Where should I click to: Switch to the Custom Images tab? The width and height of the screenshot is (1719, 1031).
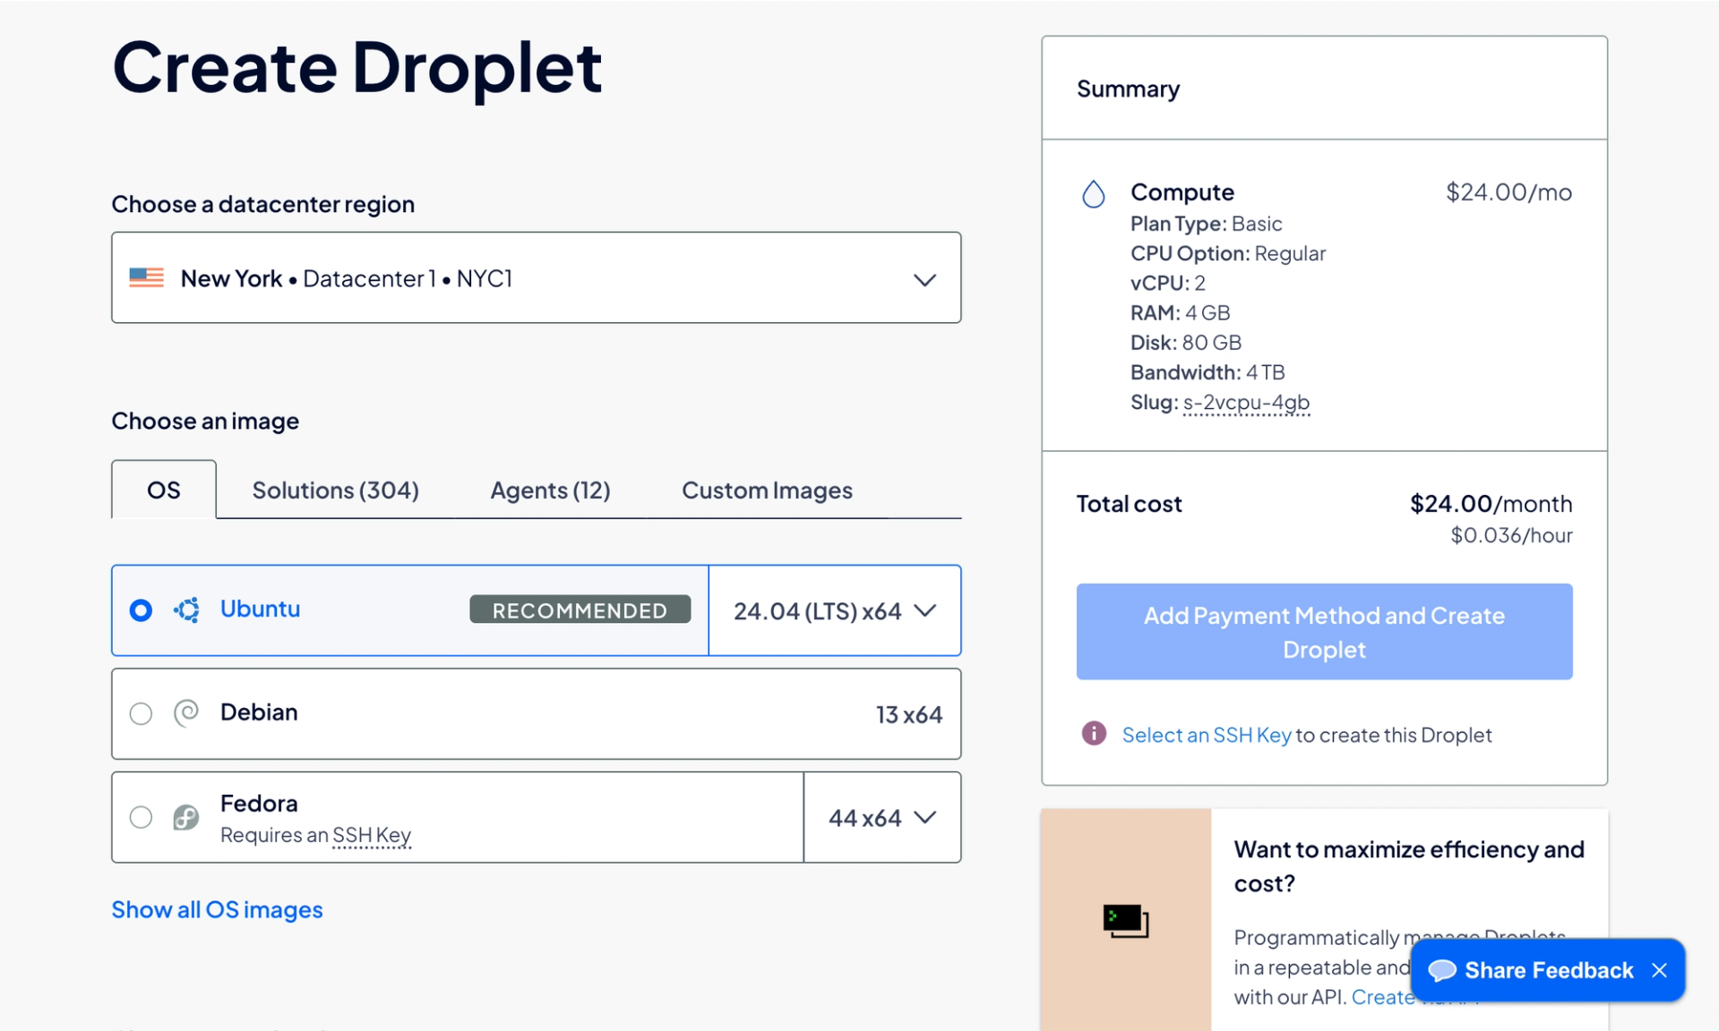point(767,490)
